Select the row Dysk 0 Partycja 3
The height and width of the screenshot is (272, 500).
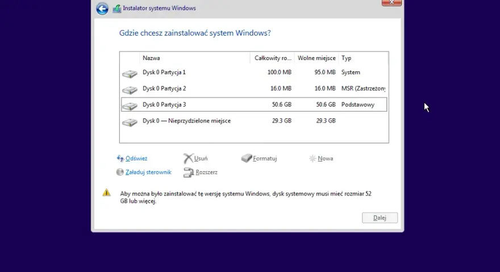pyautogui.click(x=254, y=105)
